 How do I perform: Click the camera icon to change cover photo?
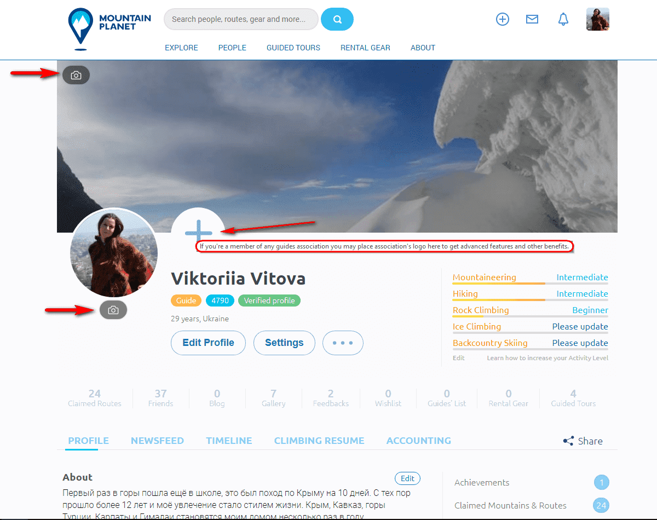[x=76, y=75]
